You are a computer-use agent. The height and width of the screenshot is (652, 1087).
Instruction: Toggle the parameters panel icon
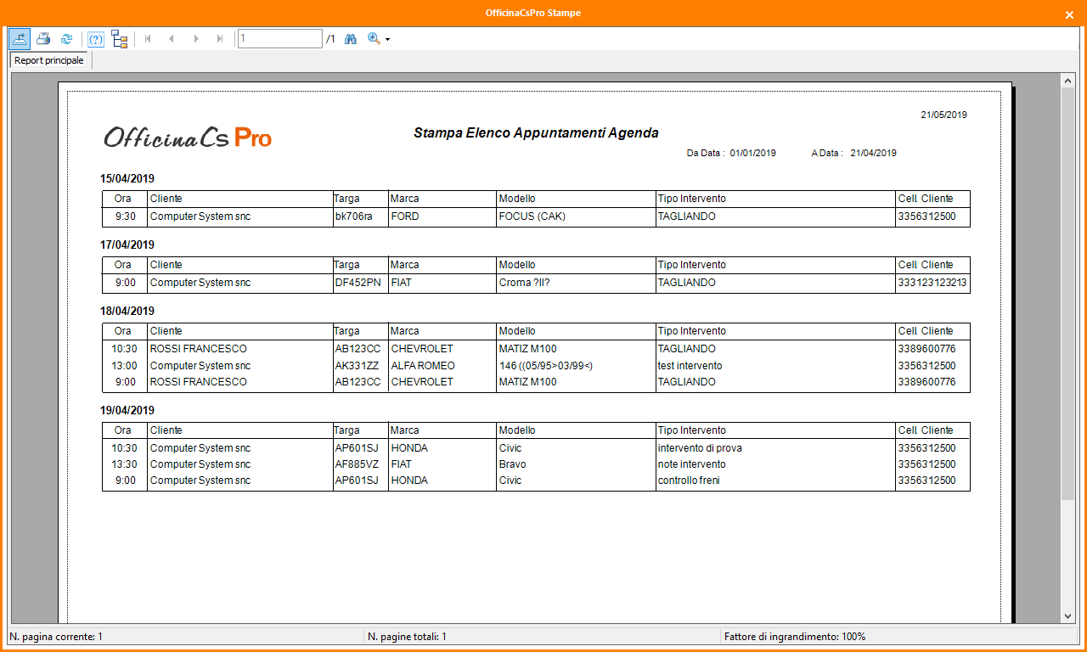[x=96, y=39]
